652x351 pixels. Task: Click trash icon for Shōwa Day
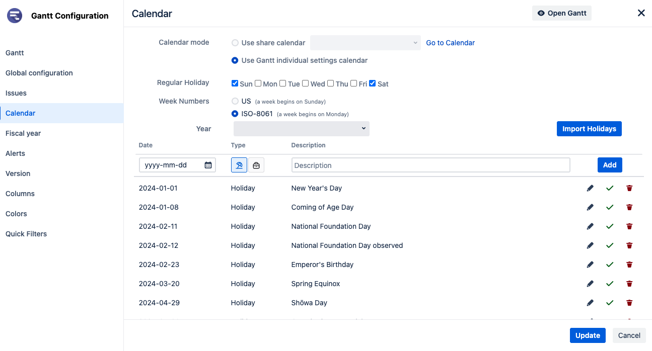[x=629, y=303]
